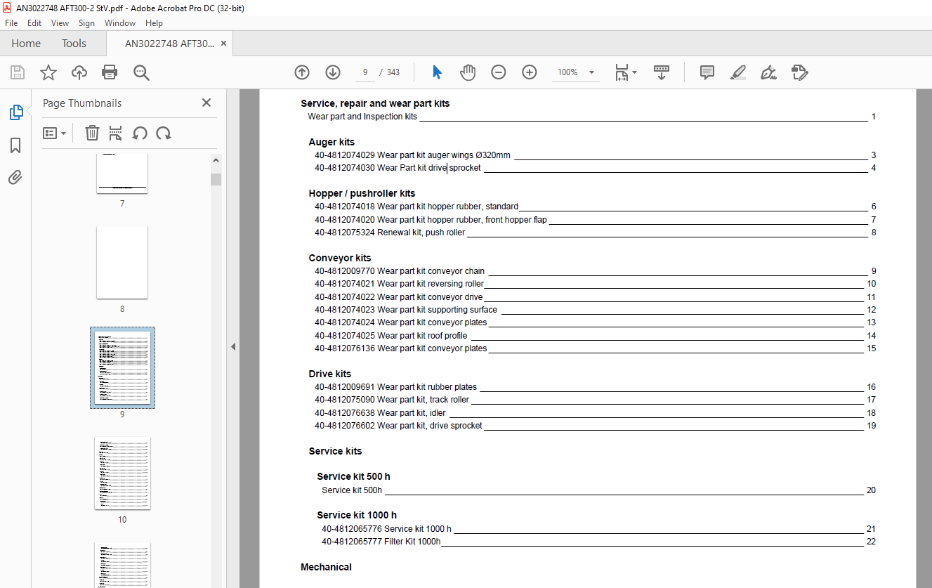Choose the Selection arrow tool
Image resolution: width=932 pixels, height=588 pixels.
pos(438,72)
